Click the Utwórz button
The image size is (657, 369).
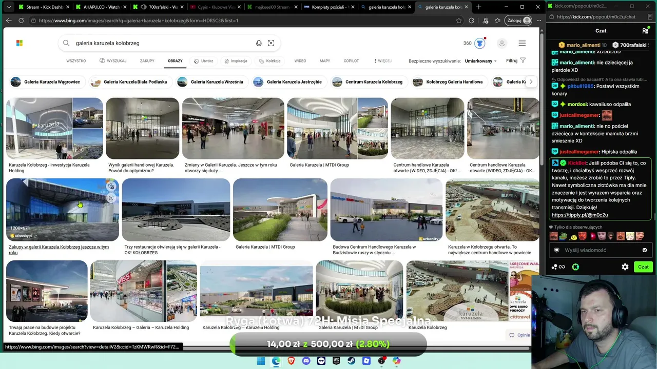(x=204, y=61)
